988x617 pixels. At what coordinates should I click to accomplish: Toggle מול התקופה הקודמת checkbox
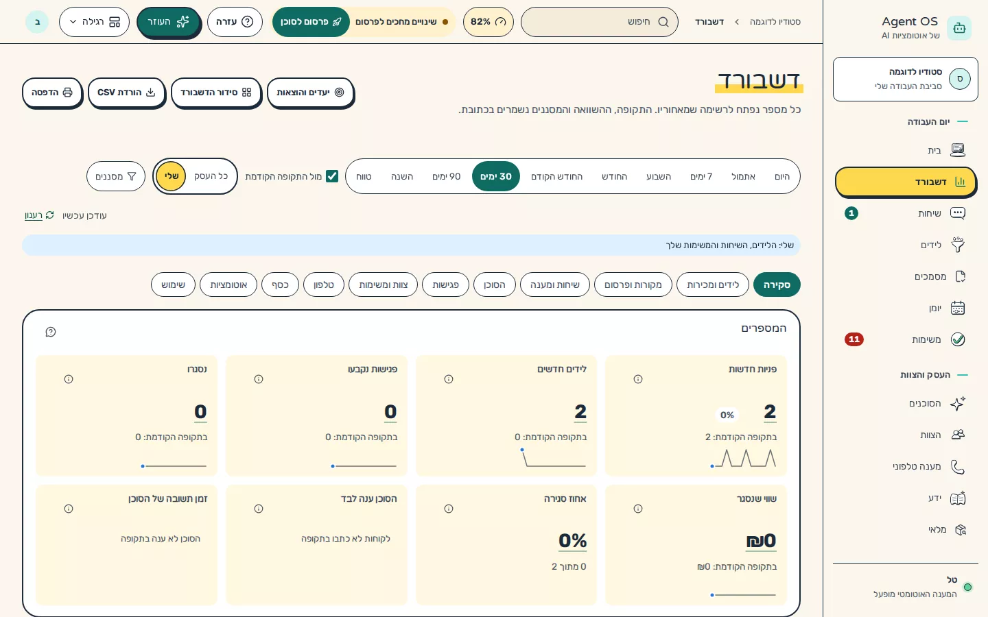(332, 176)
